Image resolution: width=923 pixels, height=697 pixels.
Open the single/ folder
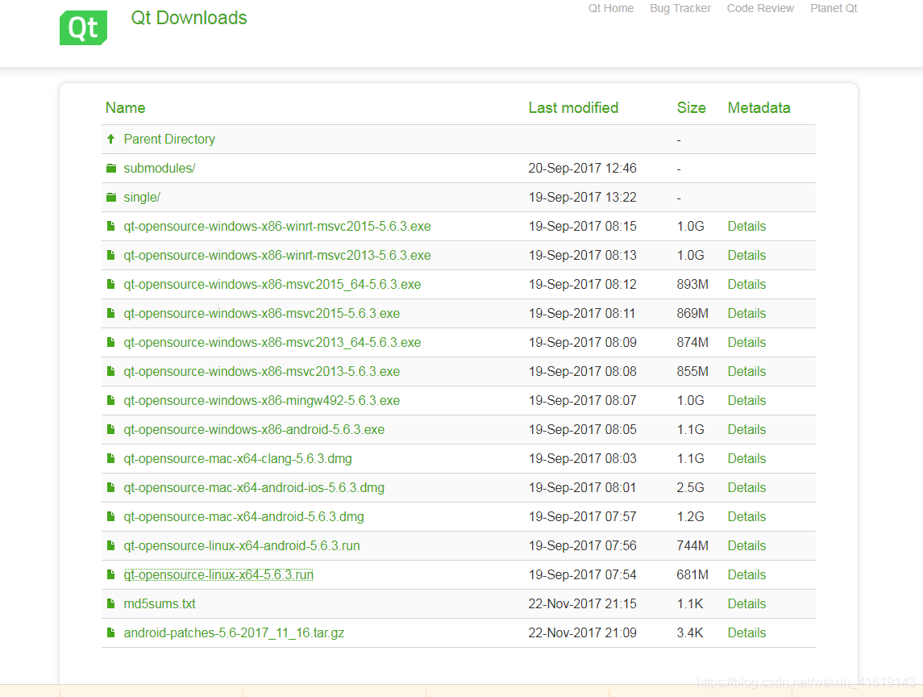click(142, 198)
